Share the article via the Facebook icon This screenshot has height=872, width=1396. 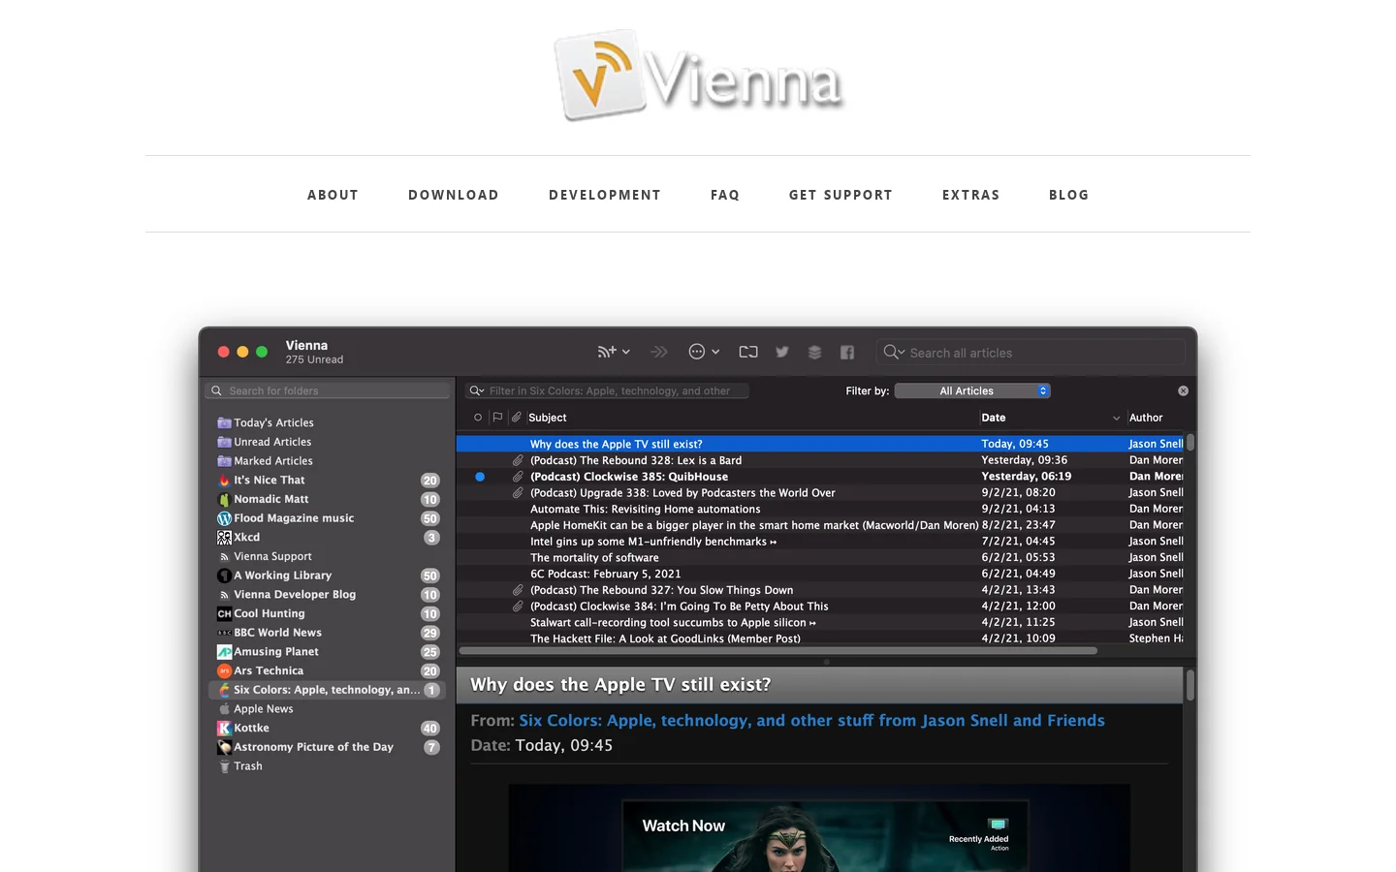pyautogui.click(x=847, y=352)
